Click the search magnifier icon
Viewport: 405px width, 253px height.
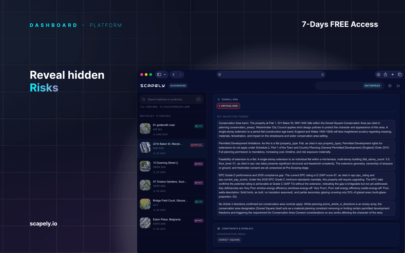tap(144, 99)
